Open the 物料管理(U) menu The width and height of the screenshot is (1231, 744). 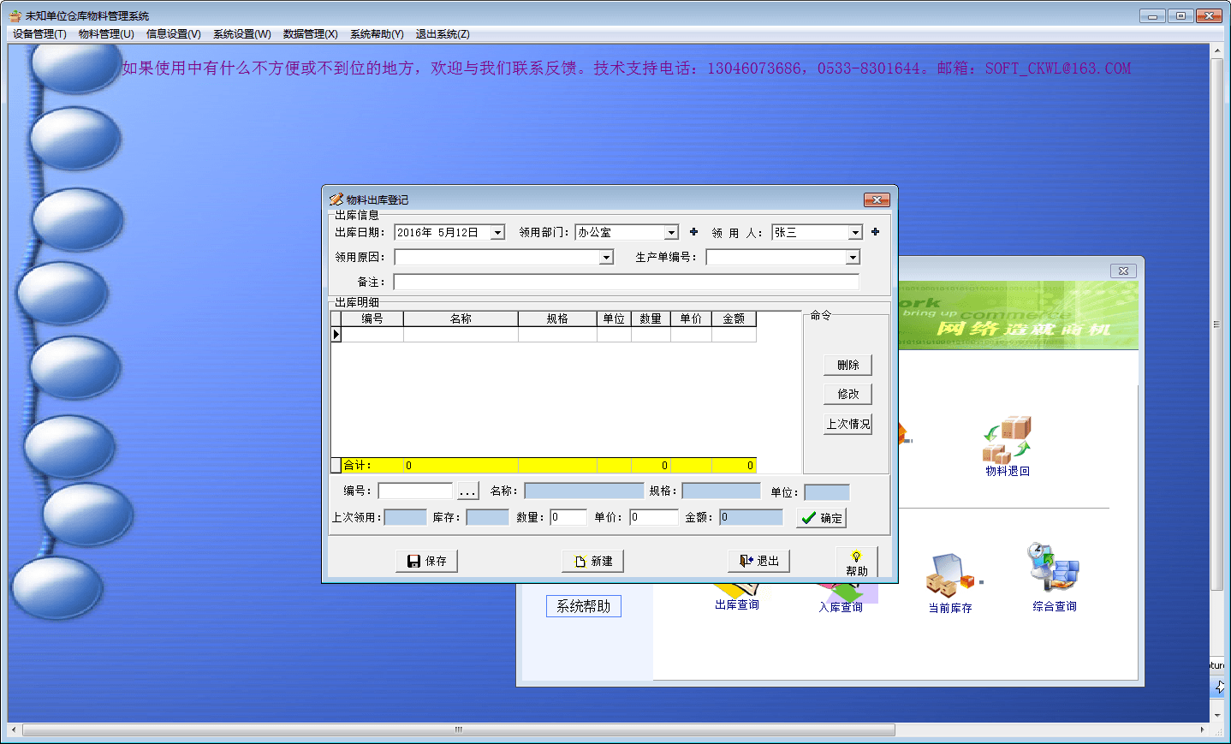pos(106,34)
